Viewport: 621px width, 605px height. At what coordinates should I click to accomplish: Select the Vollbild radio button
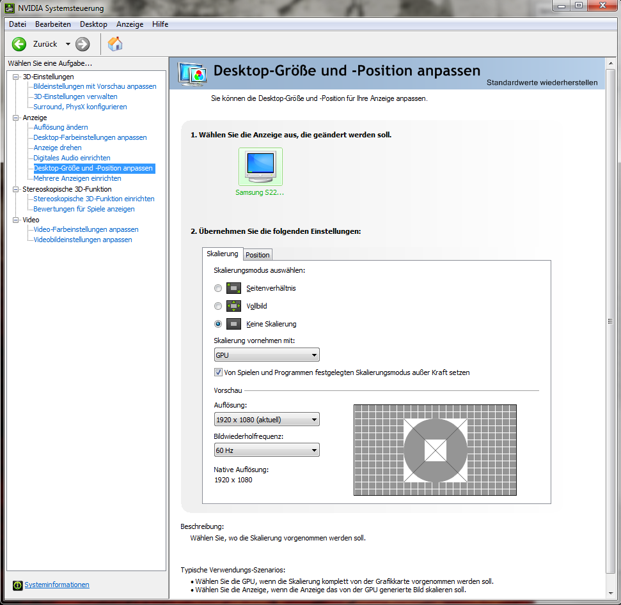click(218, 306)
